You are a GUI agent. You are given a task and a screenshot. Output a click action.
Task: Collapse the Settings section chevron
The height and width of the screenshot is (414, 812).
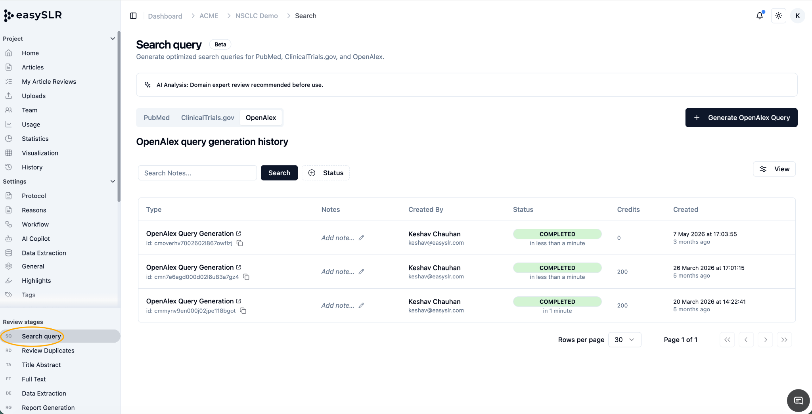113,181
